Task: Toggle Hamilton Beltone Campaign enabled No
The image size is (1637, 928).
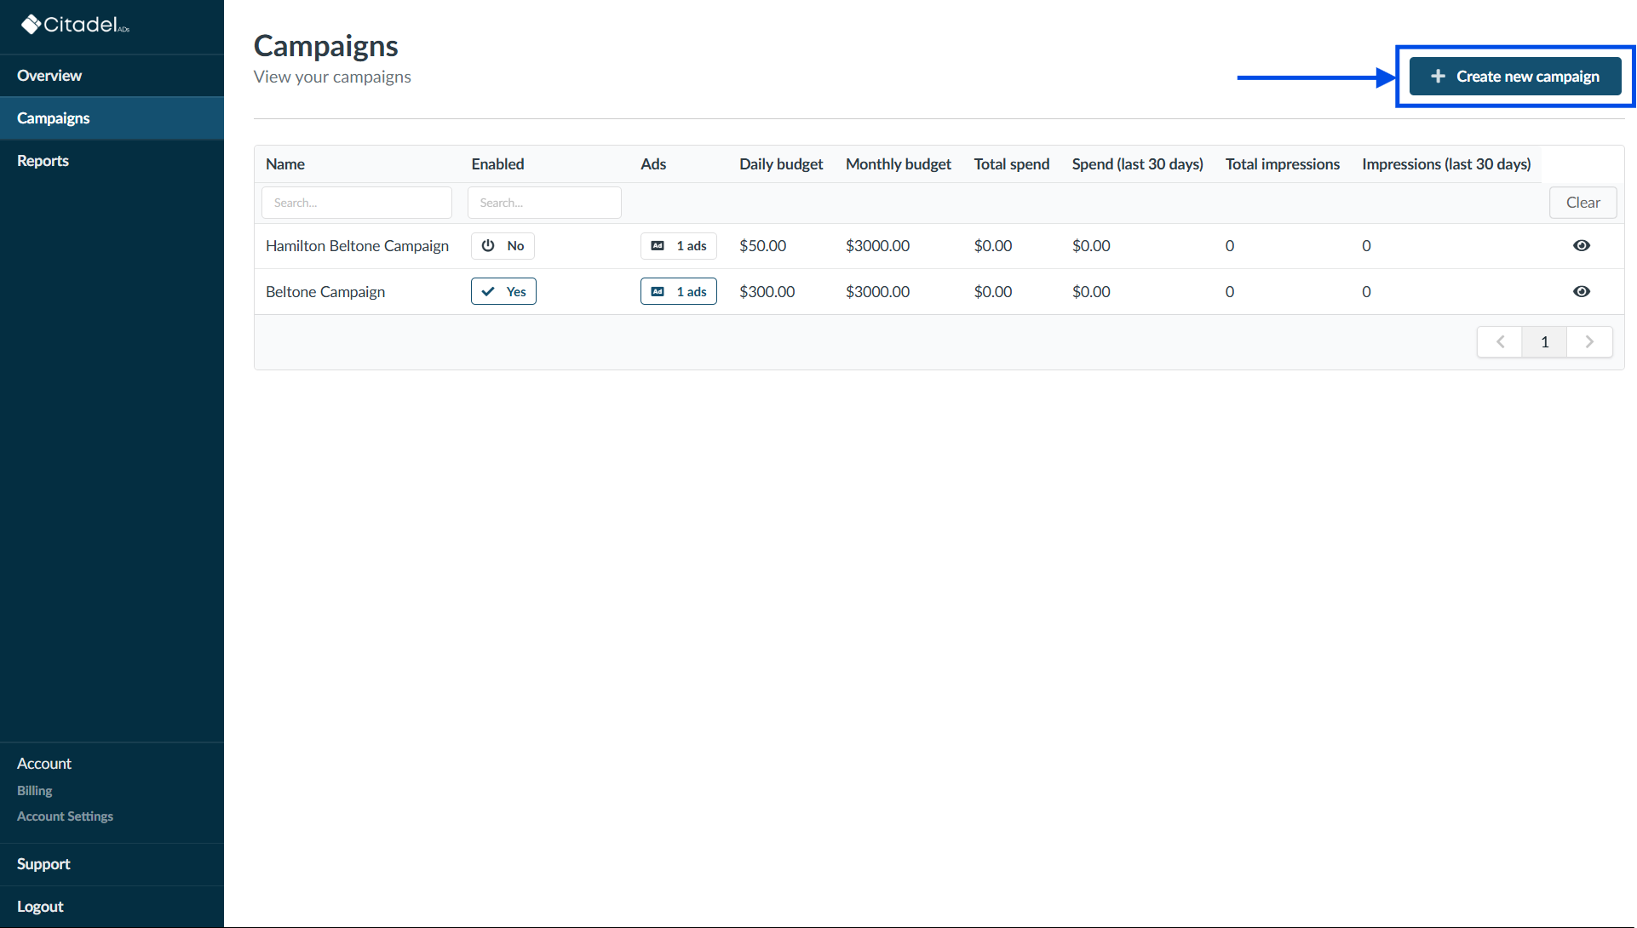Action: (x=503, y=246)
